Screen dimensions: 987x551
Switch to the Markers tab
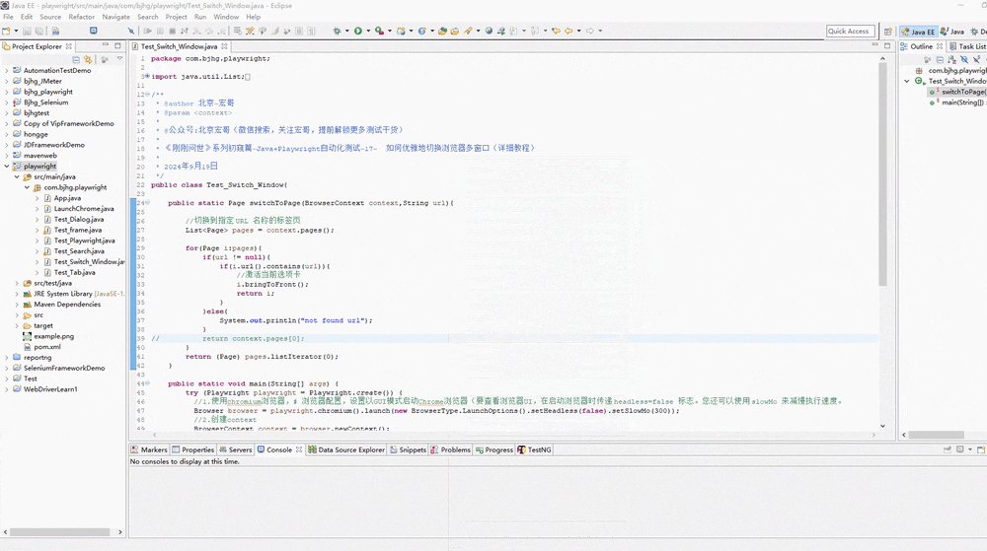(x=149, y=449)
